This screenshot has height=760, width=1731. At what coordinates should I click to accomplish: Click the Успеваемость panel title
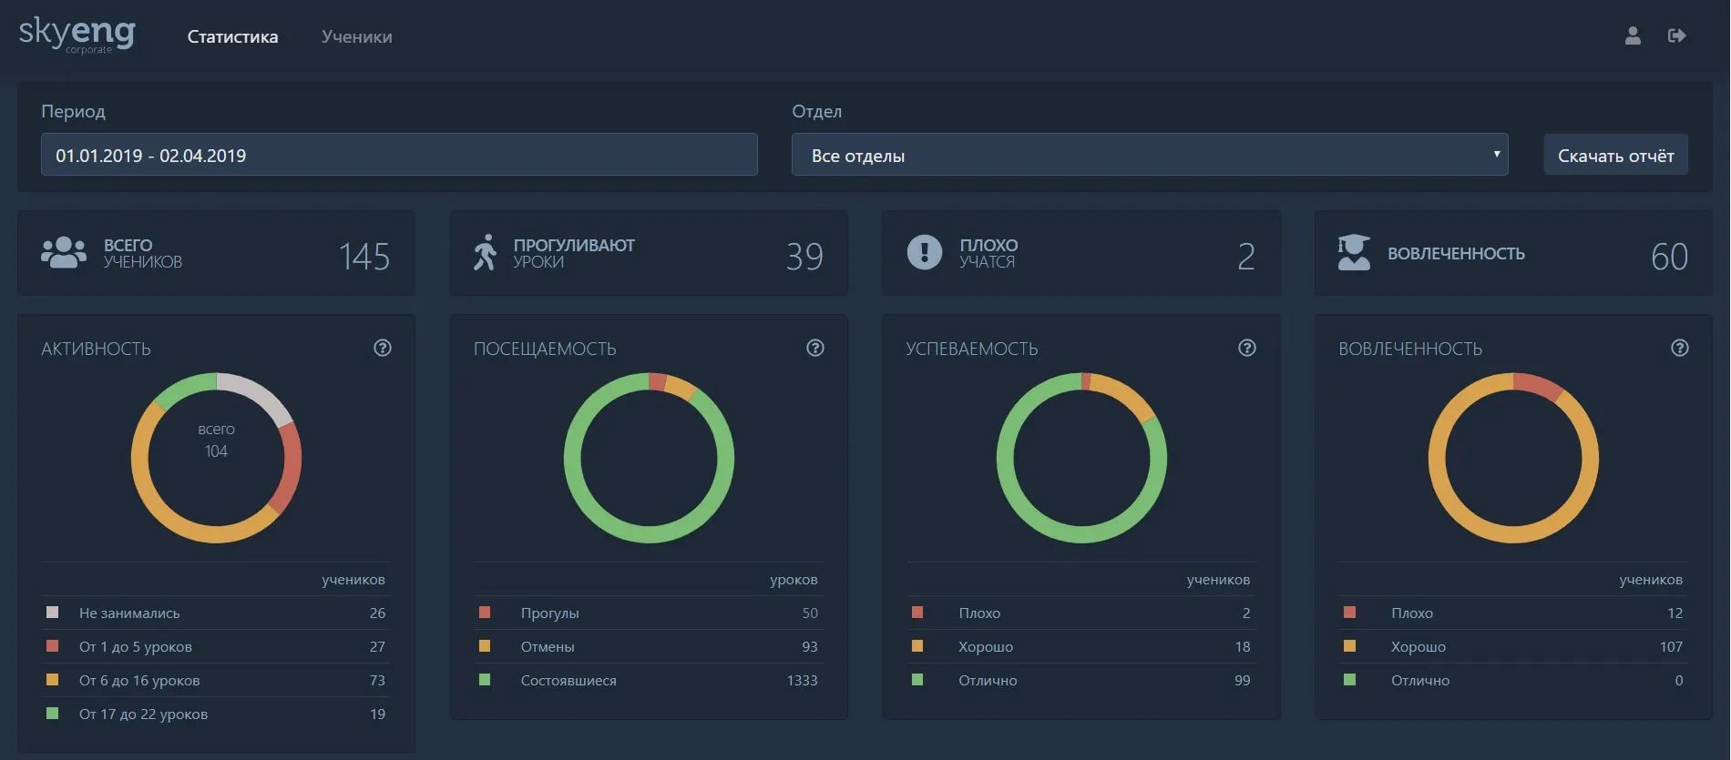(972, 349)
